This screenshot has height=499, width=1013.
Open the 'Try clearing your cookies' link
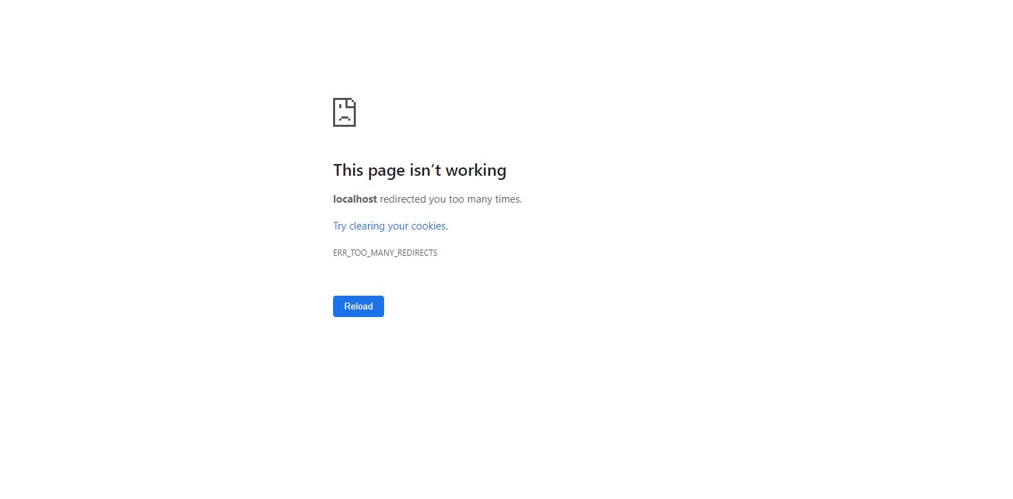pyautogui.click(x=390, y=226)
